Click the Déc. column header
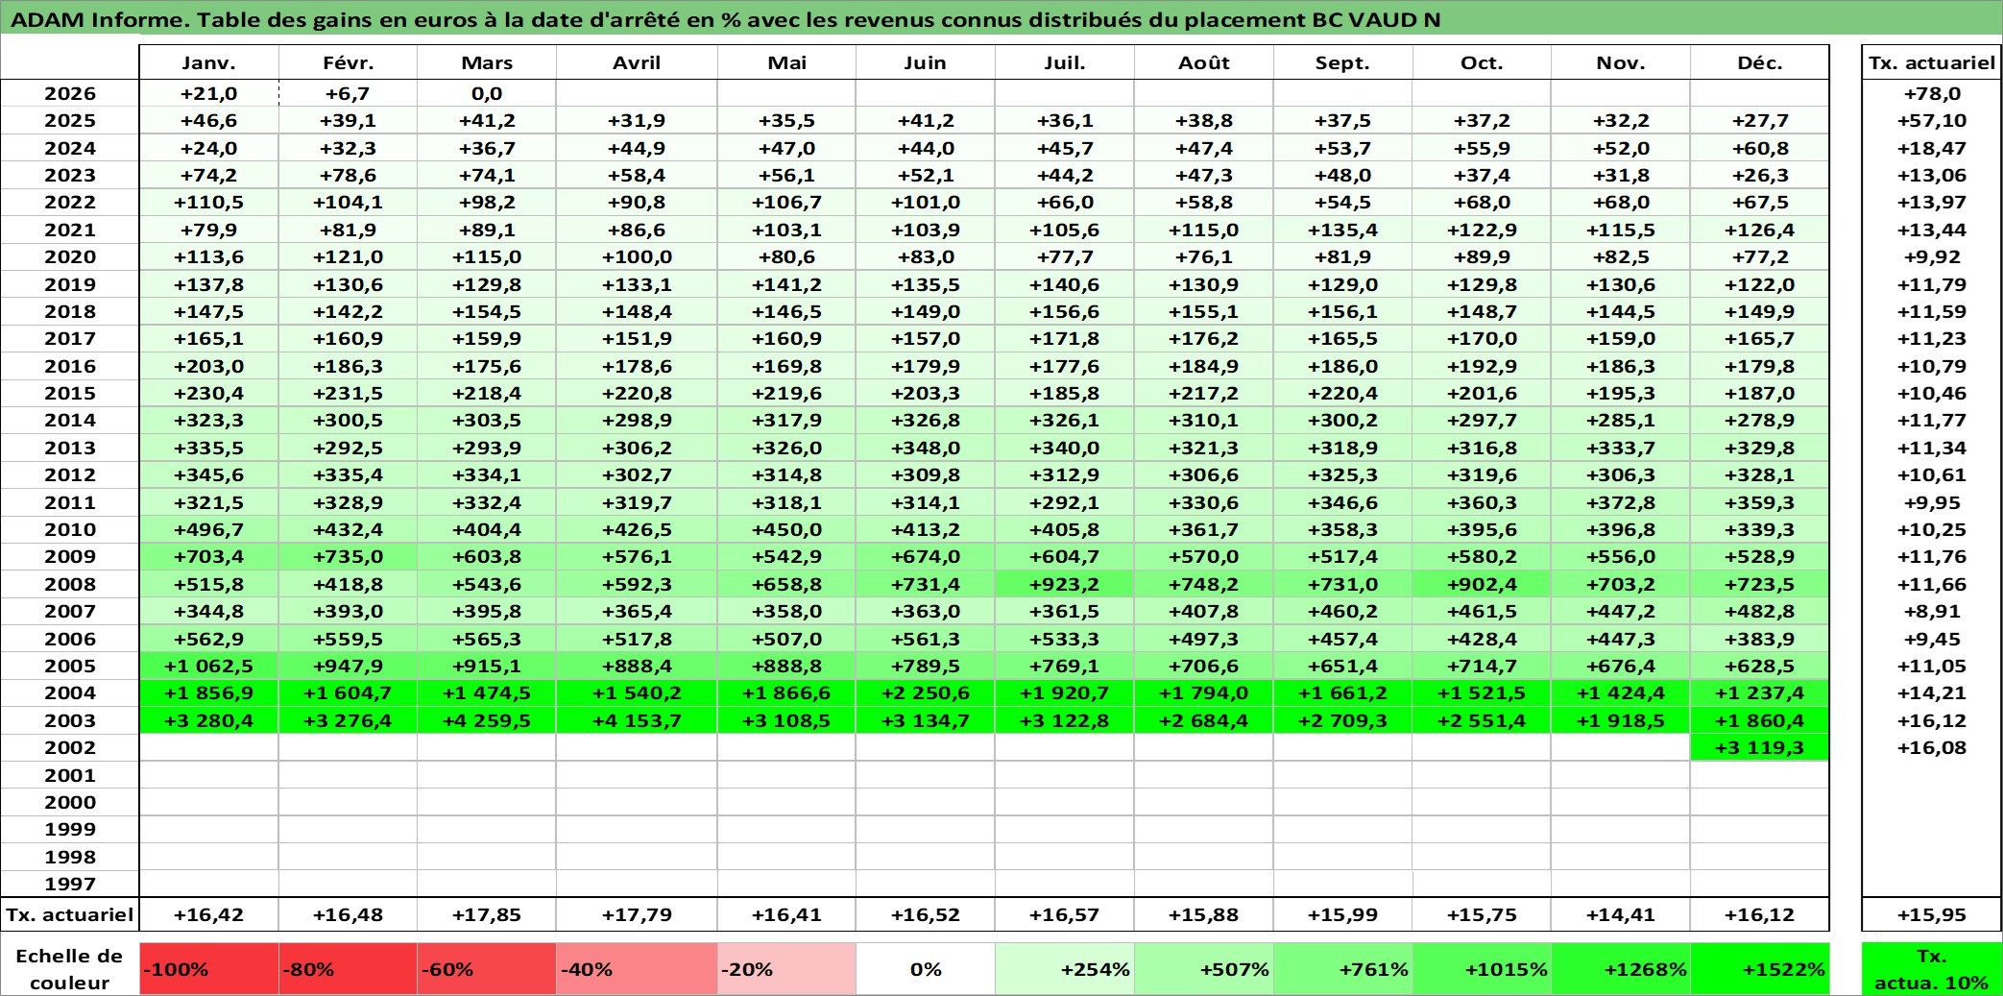The width and height of the screenshot is (2003, 996). pyautogui.click(x=1760, y=62)
